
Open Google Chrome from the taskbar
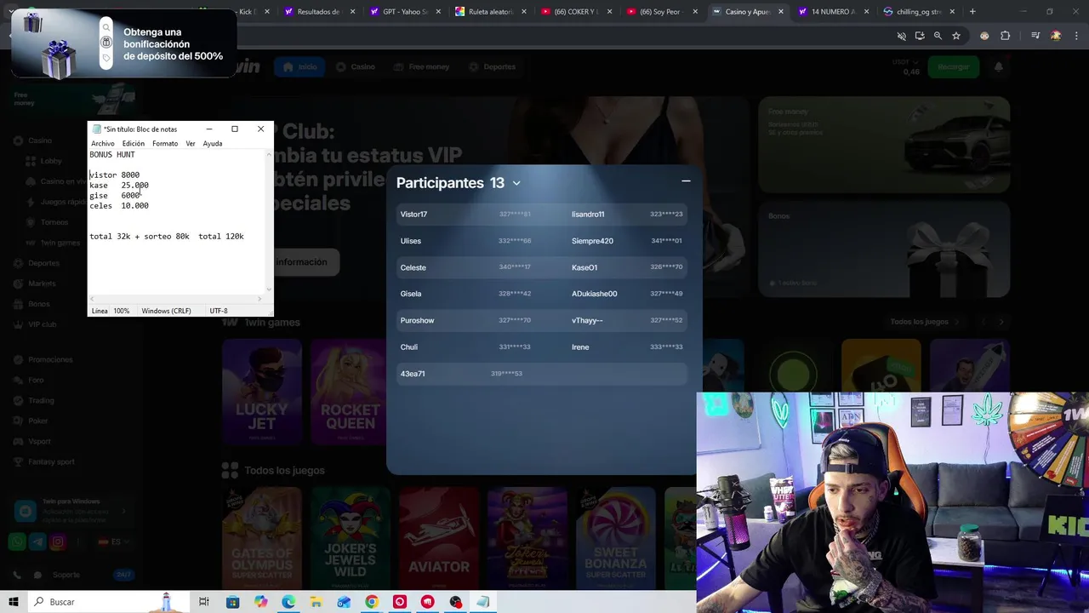click(372, 602)
